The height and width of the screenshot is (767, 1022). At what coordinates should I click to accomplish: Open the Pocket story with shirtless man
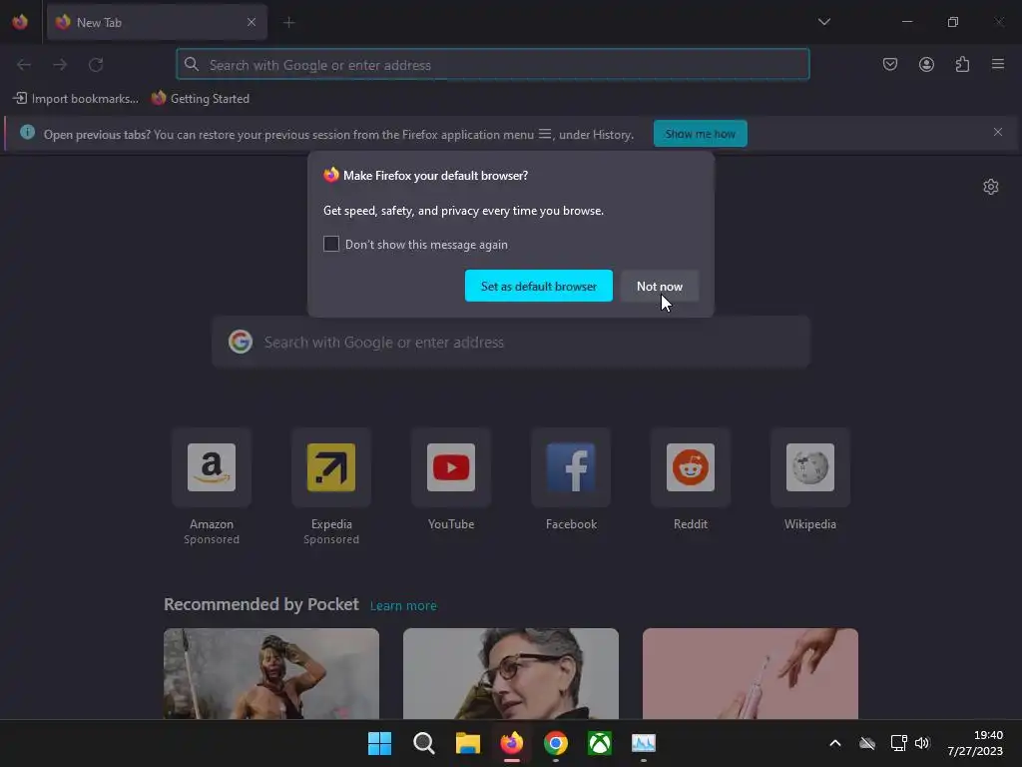point(271,674)
